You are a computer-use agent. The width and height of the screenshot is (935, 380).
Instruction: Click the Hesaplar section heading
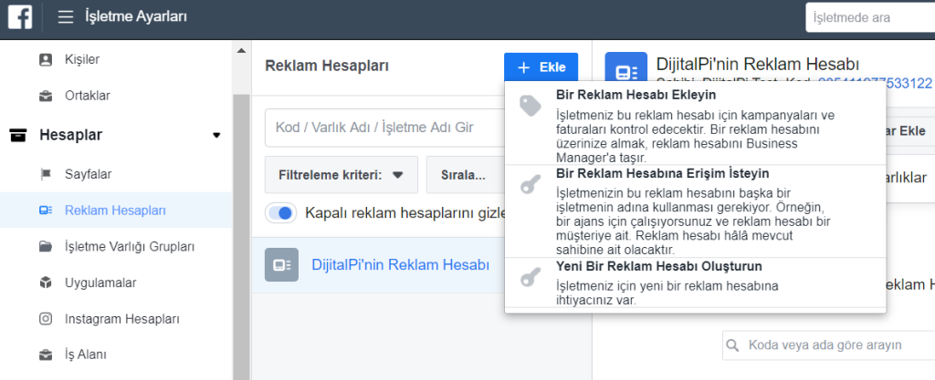click(x=71, y=135)
